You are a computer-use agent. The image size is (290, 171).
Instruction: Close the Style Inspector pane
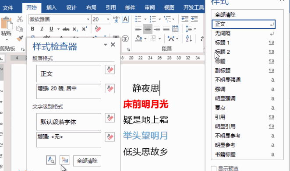[113, 45]
